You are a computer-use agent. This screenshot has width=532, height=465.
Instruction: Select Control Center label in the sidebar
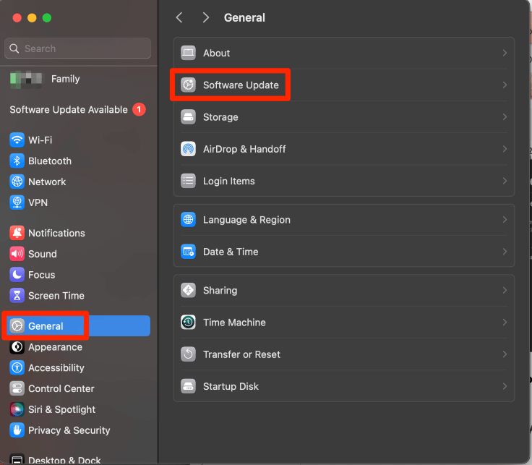pyautogui.click(x=61, y=388)
